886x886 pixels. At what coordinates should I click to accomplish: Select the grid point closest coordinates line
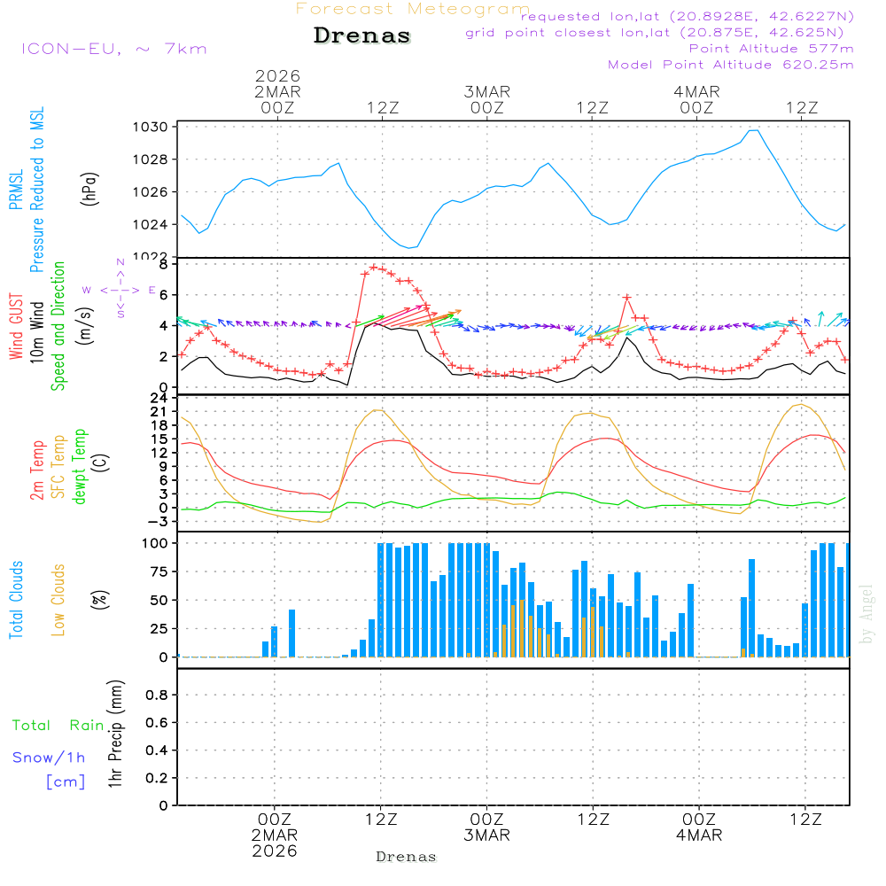point(660,33)
